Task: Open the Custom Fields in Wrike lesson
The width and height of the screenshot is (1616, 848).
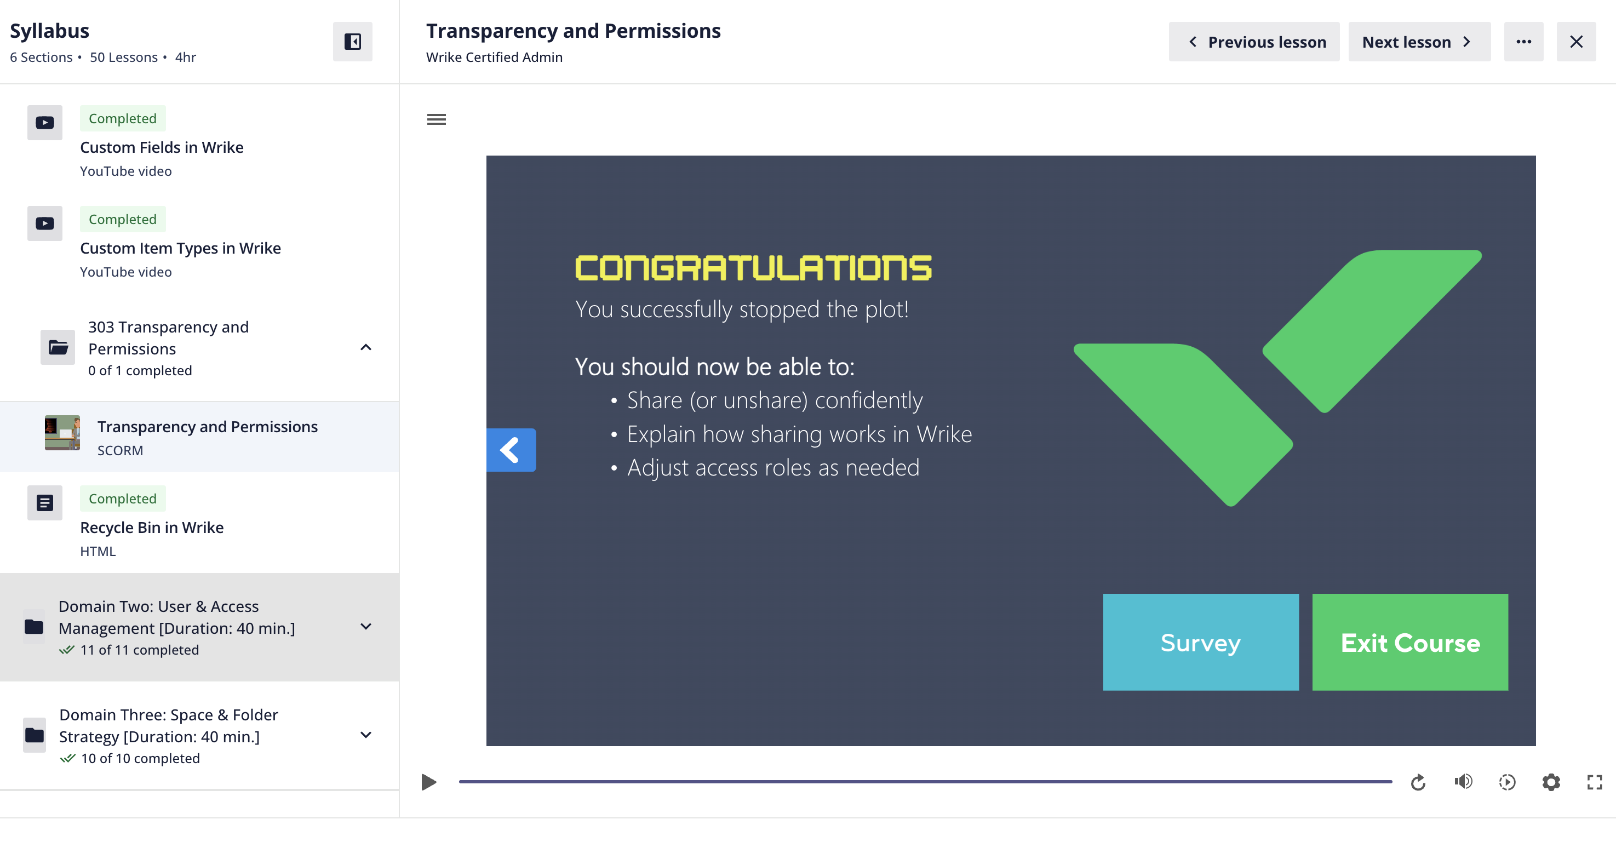Action: [x=162, y=147]
